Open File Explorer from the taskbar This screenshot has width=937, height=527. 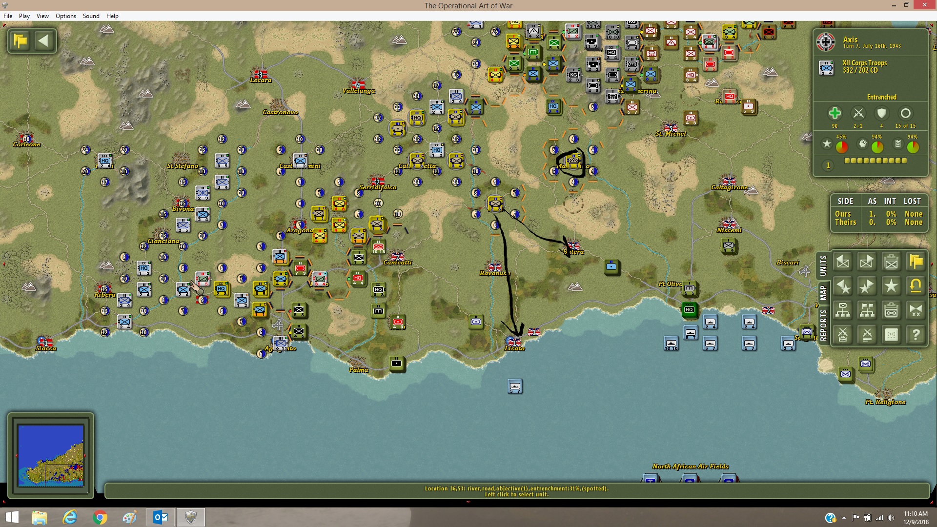coord(40,517)
